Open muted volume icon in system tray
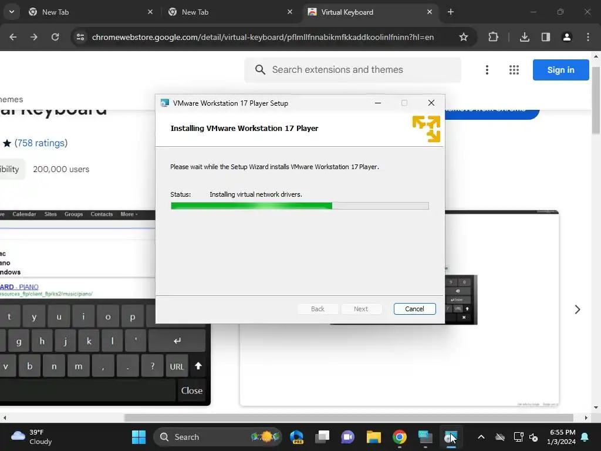 click(533, 437)
